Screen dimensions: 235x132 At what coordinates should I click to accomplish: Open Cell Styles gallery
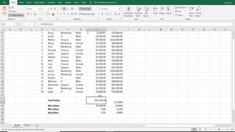click(x=146, y=12)
